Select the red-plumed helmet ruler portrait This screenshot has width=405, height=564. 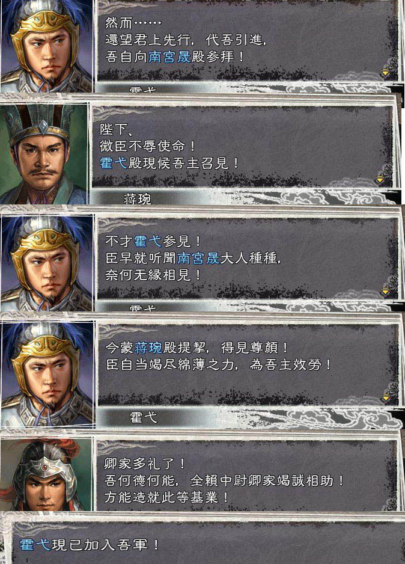pyautogui.click(x=46, y=475)
